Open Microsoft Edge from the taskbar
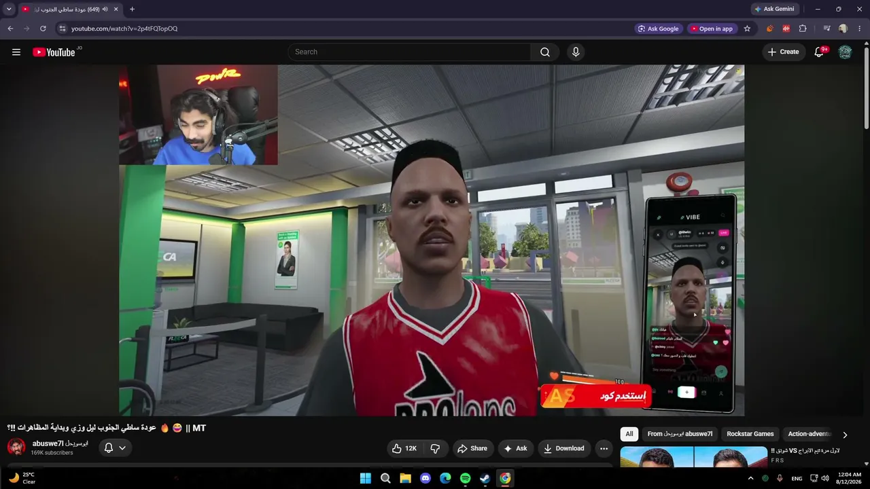870x489 pixels. [x=445, y=478]
